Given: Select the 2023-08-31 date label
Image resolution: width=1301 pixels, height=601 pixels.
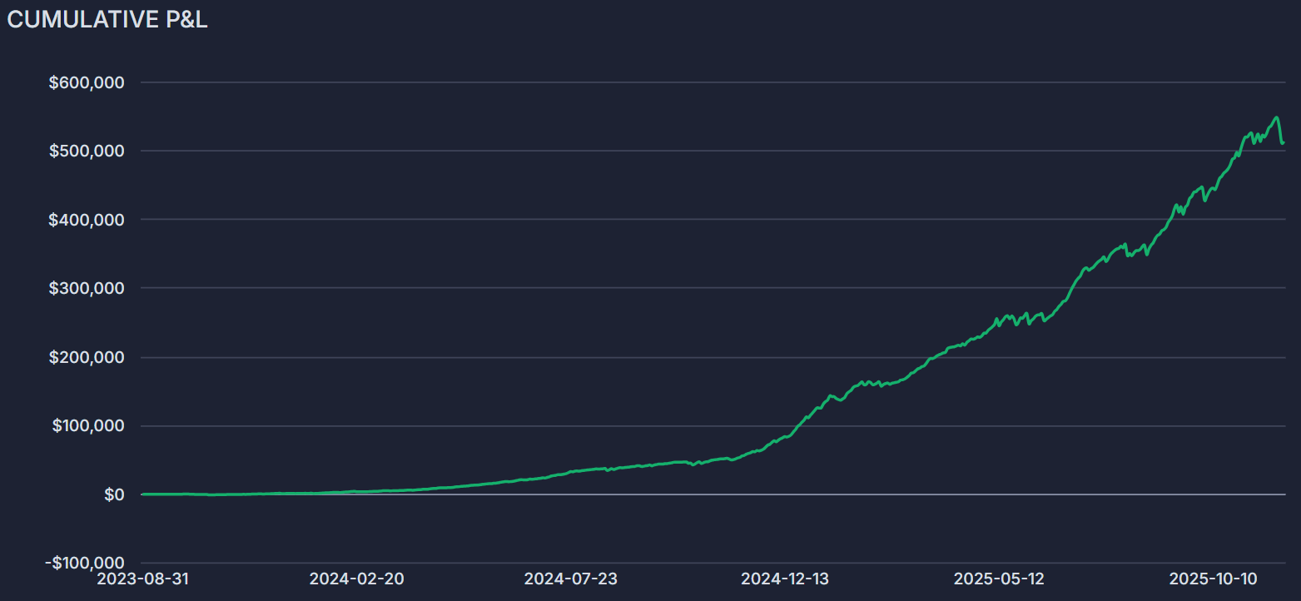Looking at the screenshot, I should click(x=142, y=579).
